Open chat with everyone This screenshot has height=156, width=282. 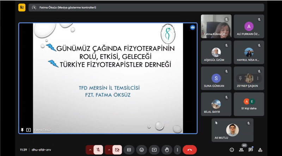[251, 150]
